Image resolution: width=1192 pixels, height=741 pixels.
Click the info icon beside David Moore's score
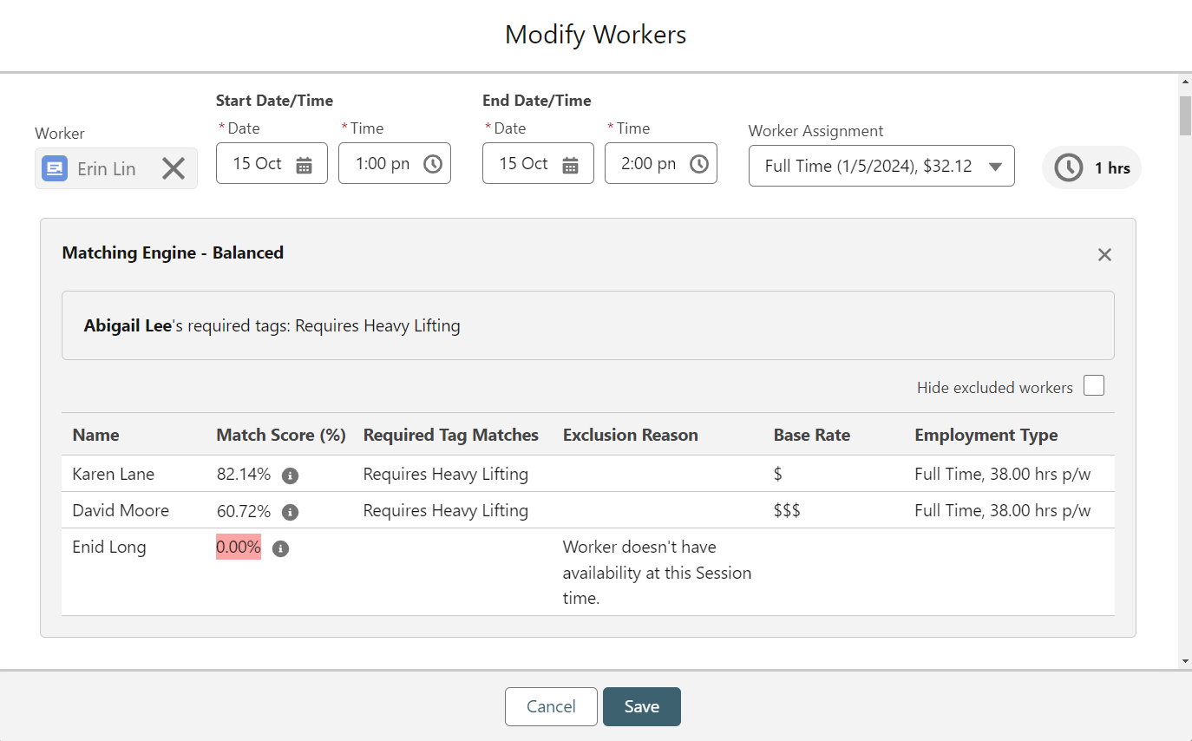(x=291, y=512)
